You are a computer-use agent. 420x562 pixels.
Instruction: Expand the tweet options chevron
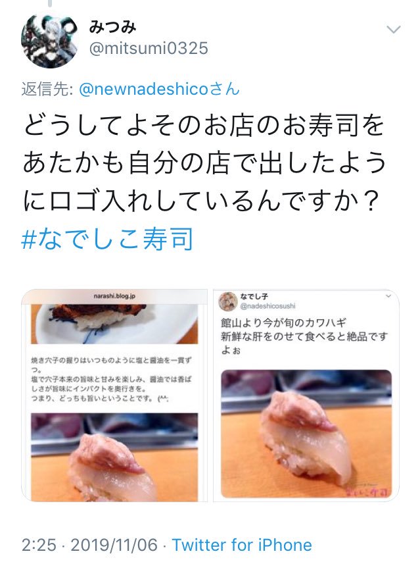[x=394, y=30]
